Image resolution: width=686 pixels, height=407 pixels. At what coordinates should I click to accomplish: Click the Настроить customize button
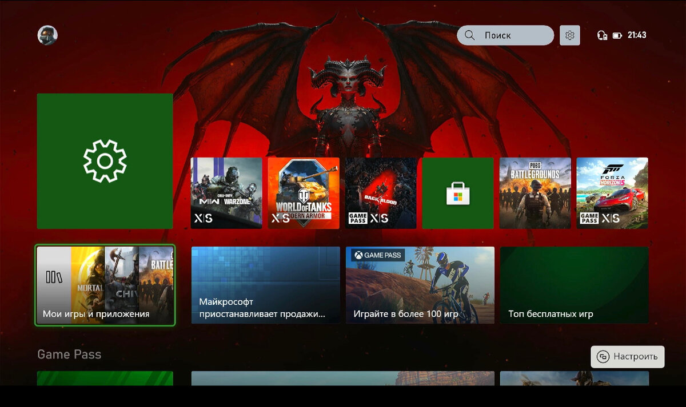tap(628, 357)
